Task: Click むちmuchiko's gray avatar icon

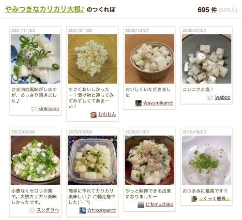Action: point(141,205)
